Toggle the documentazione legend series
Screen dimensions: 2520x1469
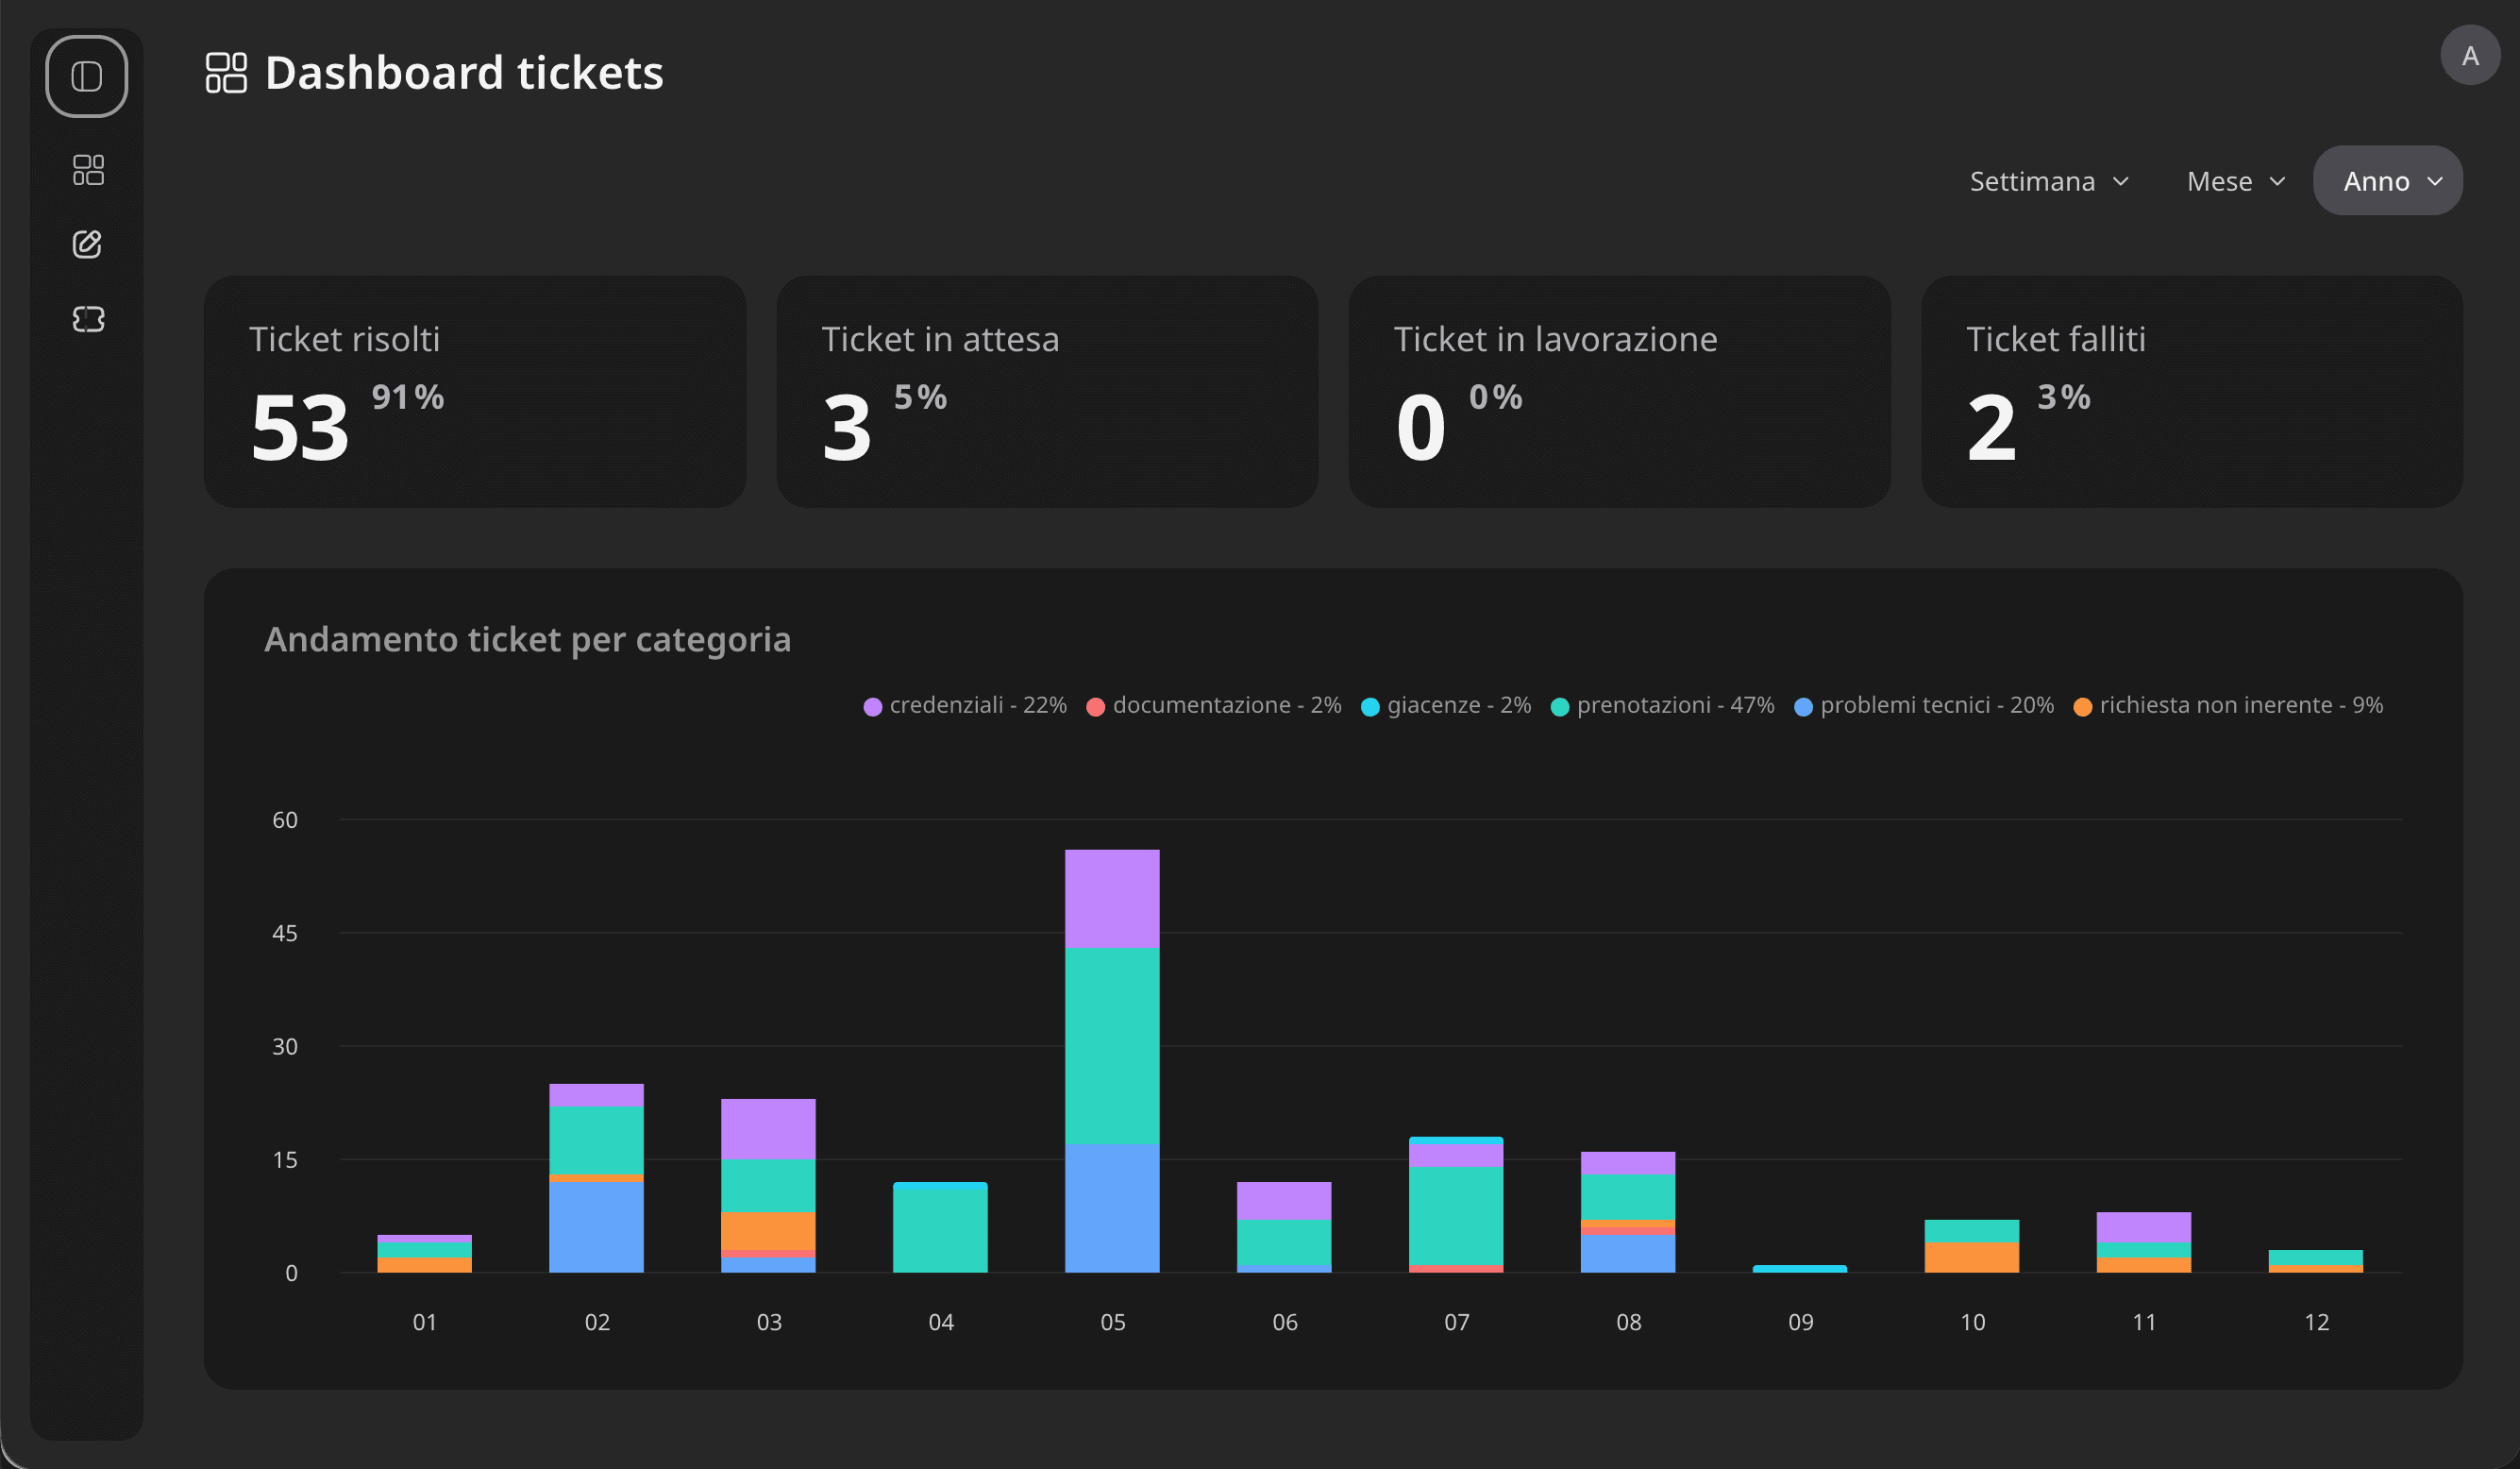coord(1214,705)
